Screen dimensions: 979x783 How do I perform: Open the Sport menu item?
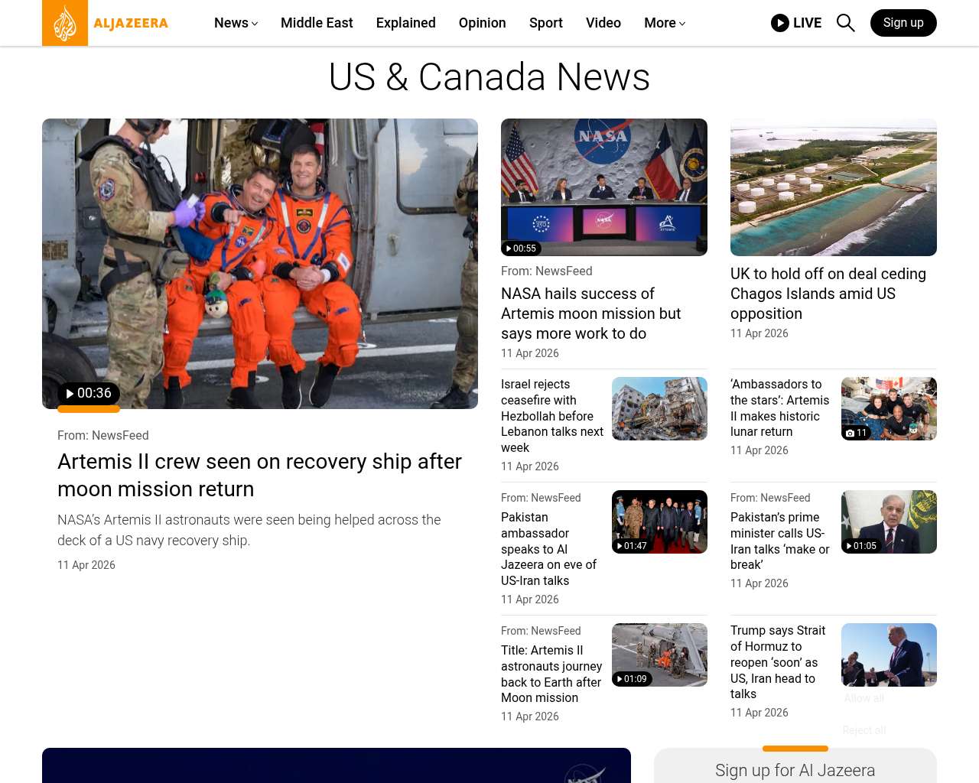pos(545,23)
